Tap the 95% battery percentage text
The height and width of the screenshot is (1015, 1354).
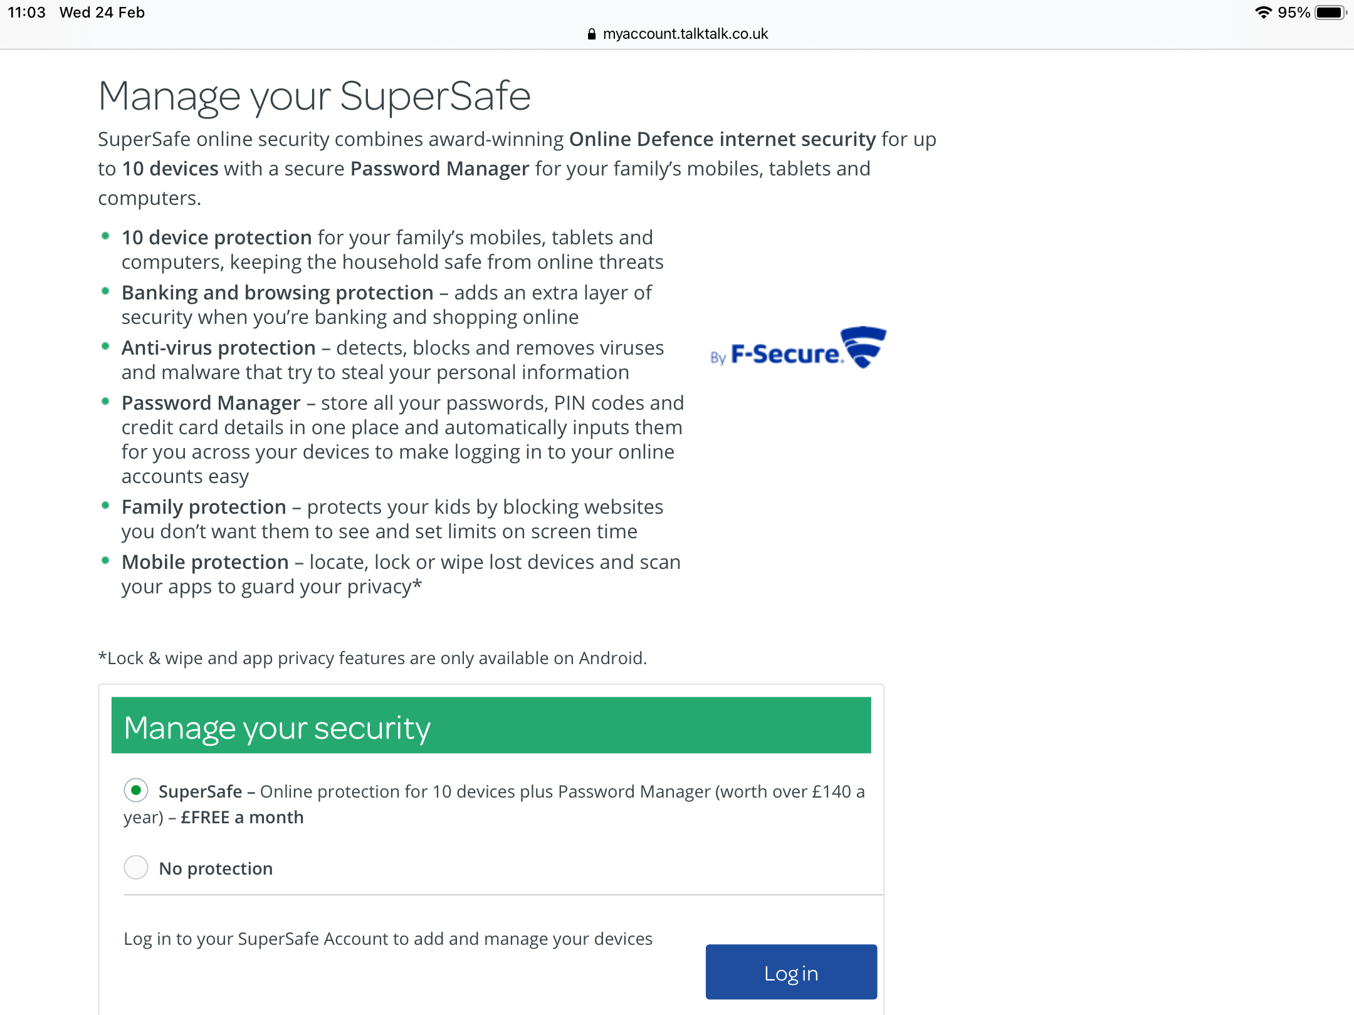coord(1294,13)
